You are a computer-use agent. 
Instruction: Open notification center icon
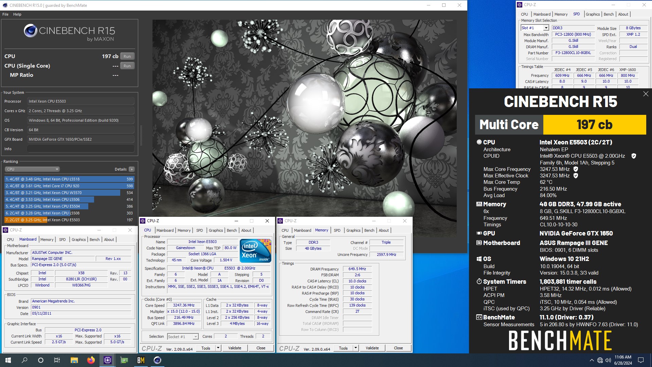[x=641, y=360]
